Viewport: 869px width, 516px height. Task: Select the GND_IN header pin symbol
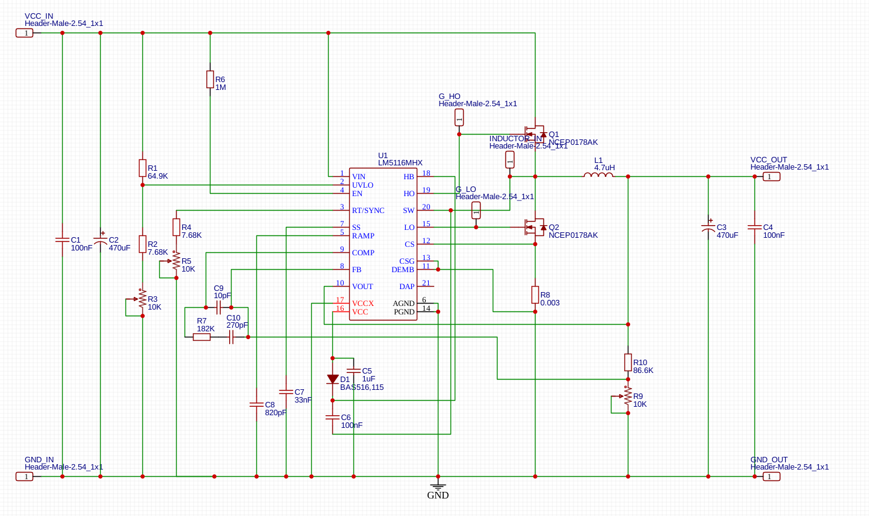(25, 476)
